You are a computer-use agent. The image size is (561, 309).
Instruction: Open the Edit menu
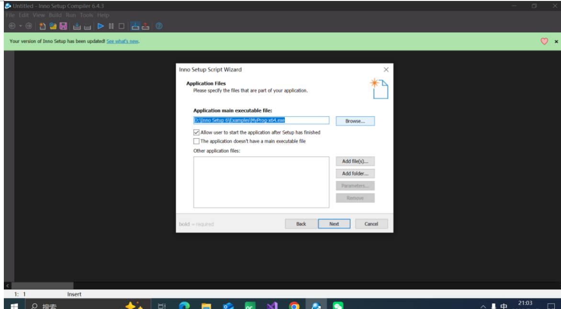pyautogui.click(x=23, y=15)
